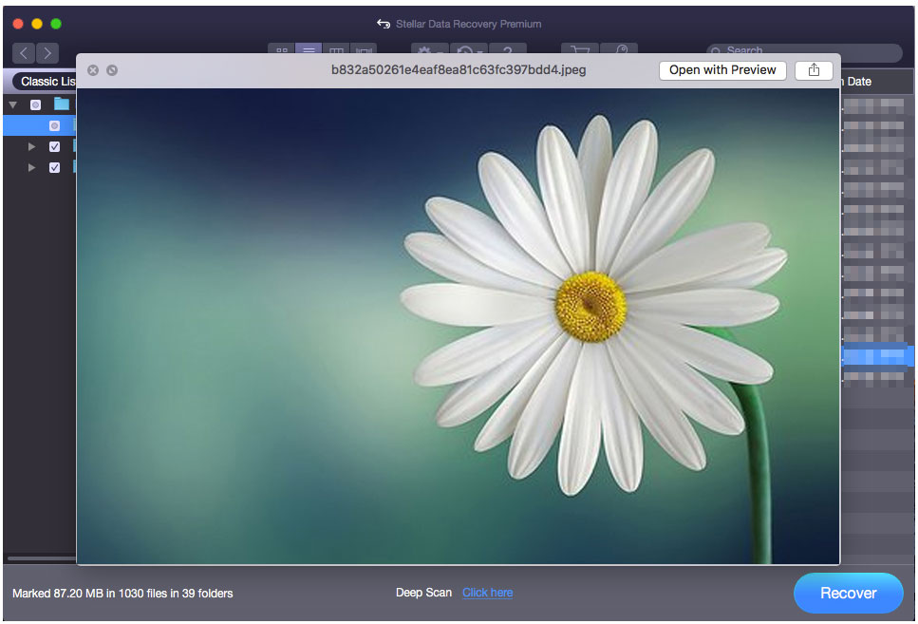The width and height of the screenshot is (918, 624).
Task: Click the 'Deep Scan' label
Action: click(423, 593)
